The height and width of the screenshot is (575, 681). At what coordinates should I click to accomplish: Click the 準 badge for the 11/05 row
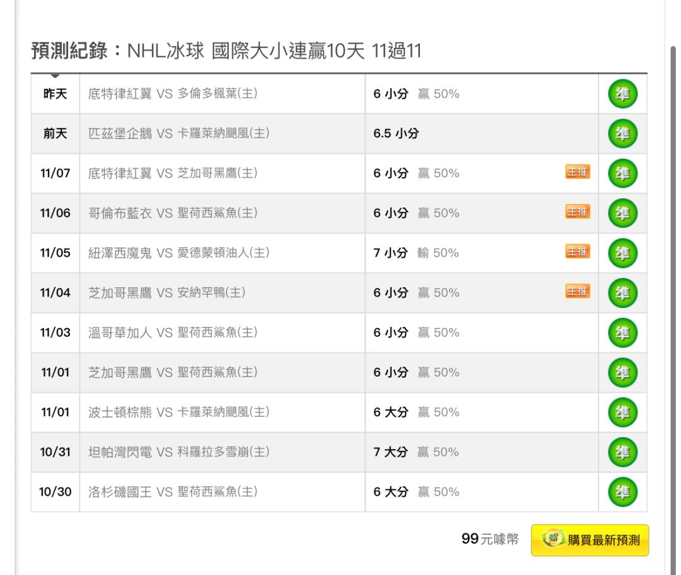(x=622, y=253)
